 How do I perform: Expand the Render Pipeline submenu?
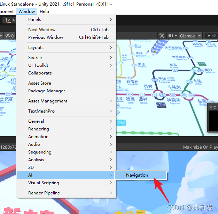click(x=66, y=193)
